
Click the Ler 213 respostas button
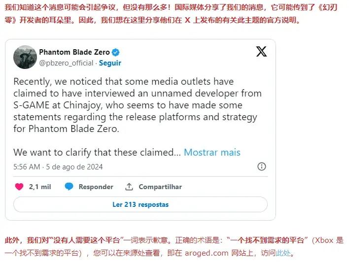[140, 204]
